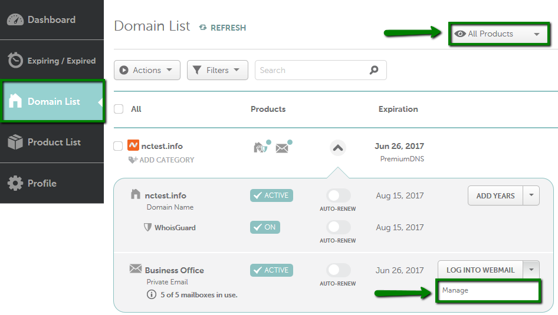The width and height of the screenshot is (558, 315).
Task: Select Manage from the webmail dropdown
Action: point(488,290)
